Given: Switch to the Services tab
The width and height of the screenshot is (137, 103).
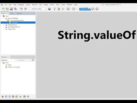Looking at the screenshot, I should tap(19, 13).
